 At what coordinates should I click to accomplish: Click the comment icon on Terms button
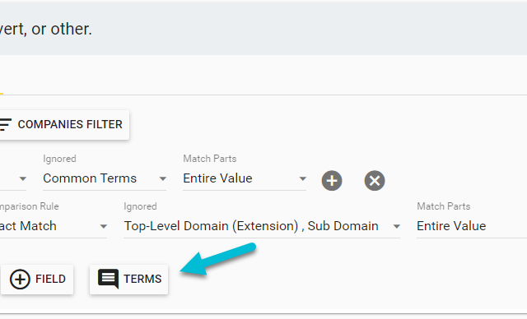108,279
